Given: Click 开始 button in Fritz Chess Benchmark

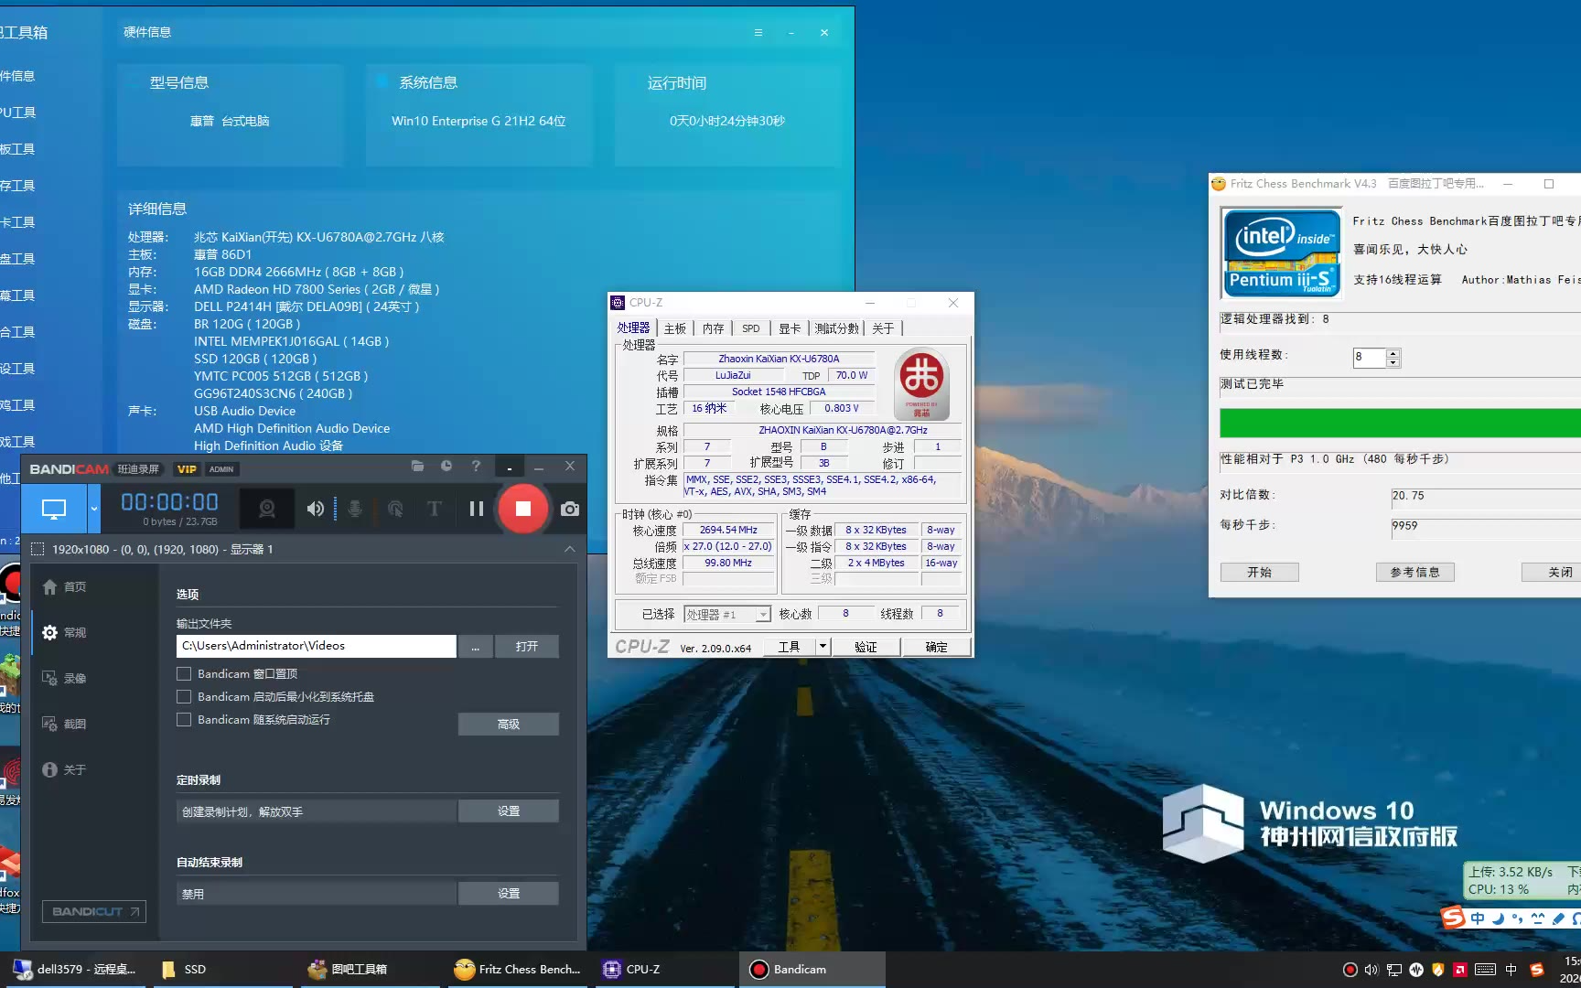Looking at the screenshot, I should coord(1259,572).
